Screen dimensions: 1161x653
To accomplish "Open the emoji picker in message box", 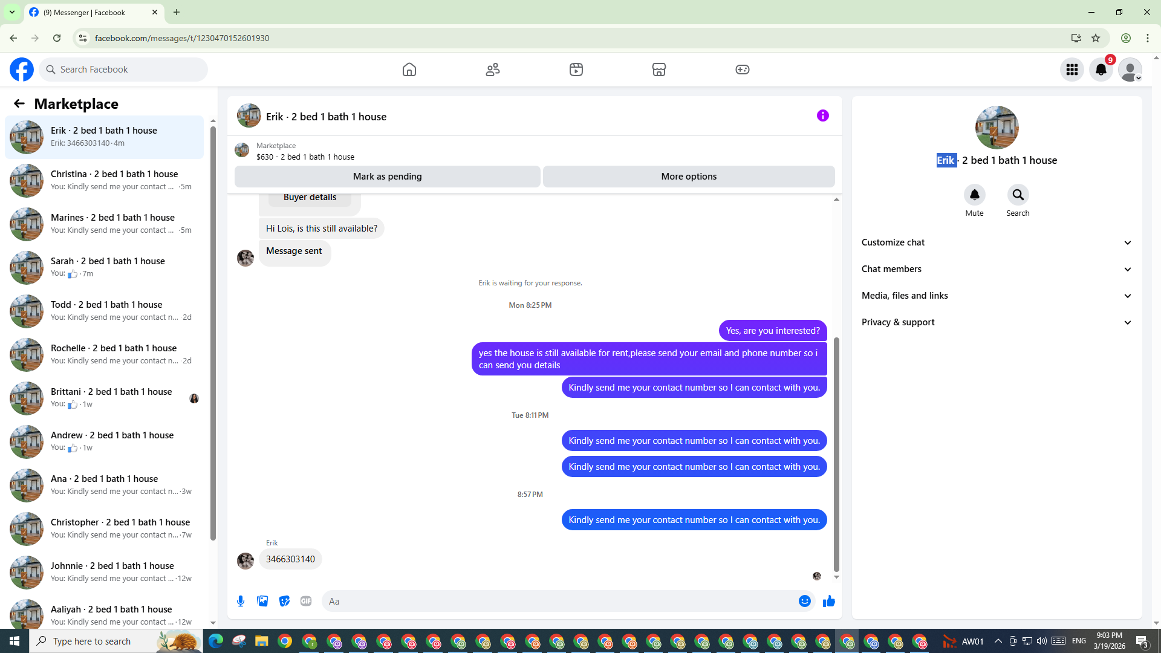I will [804, 601].
